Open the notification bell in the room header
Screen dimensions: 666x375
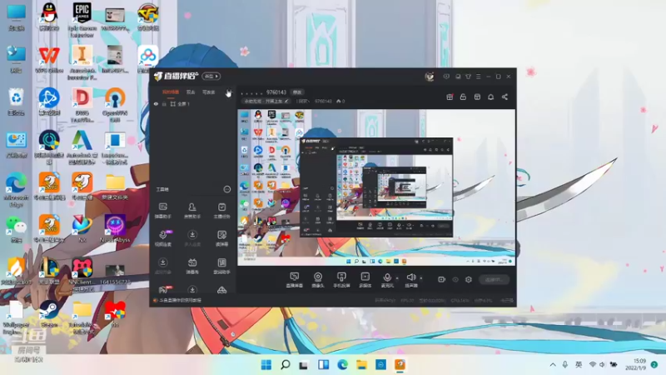pos(490,97)
